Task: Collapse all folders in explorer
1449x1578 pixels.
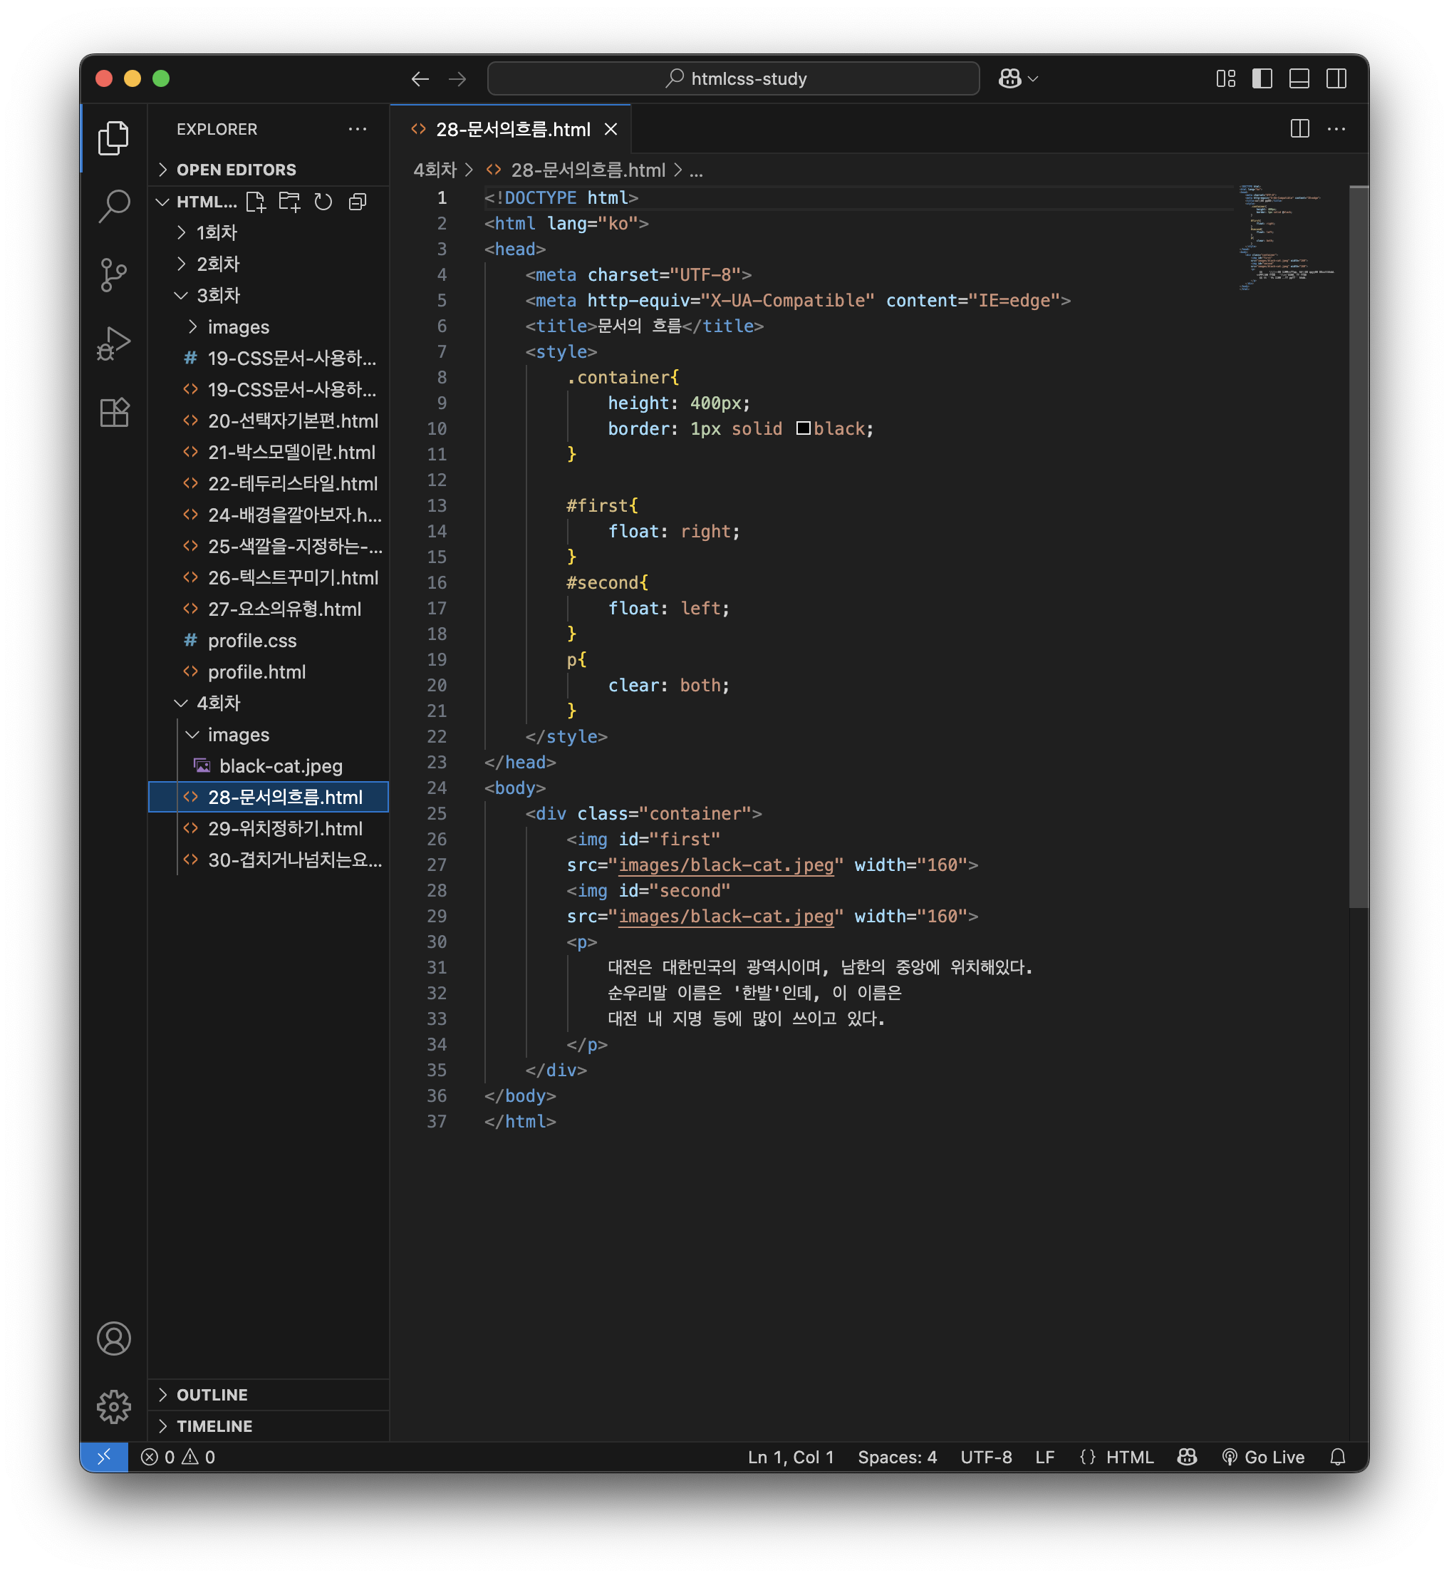Action: point(358,202)
